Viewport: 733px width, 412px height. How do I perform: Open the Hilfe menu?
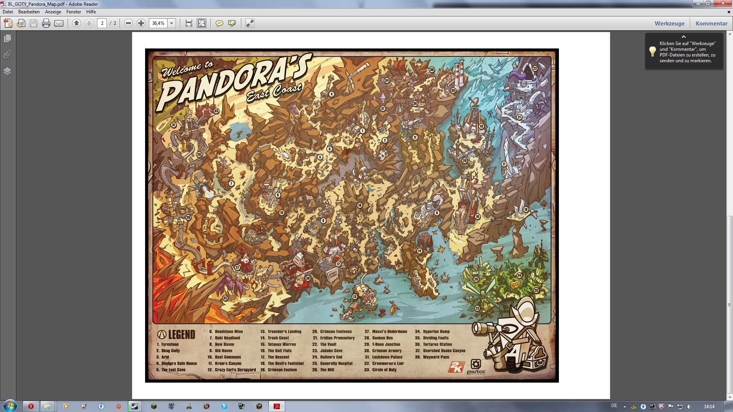coord(91,12)
